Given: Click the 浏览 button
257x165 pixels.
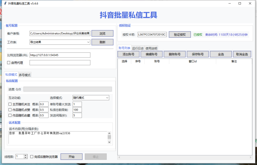Looking at the screenshot, I should 102,34.
